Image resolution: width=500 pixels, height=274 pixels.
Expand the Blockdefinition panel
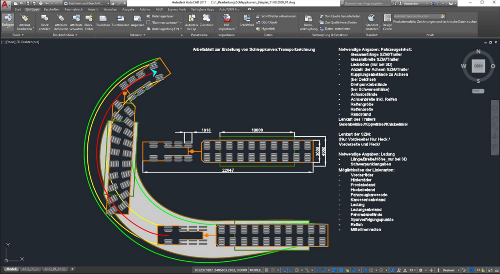[x=65, y=35]
